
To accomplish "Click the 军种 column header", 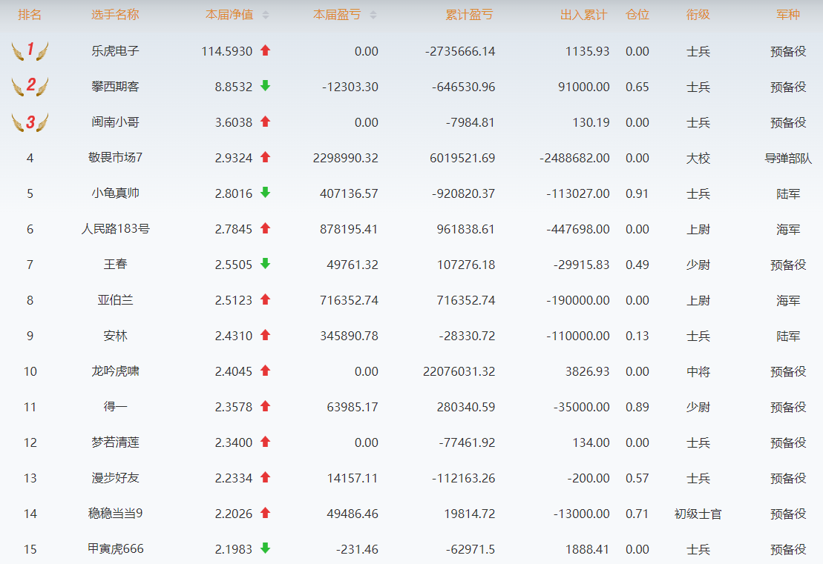I will (788, 15).
